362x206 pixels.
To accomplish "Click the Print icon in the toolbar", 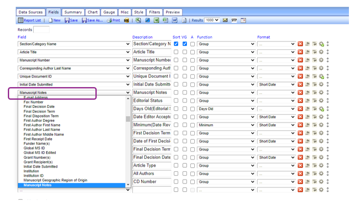I will pyautogui.click(x=113, y=20).
